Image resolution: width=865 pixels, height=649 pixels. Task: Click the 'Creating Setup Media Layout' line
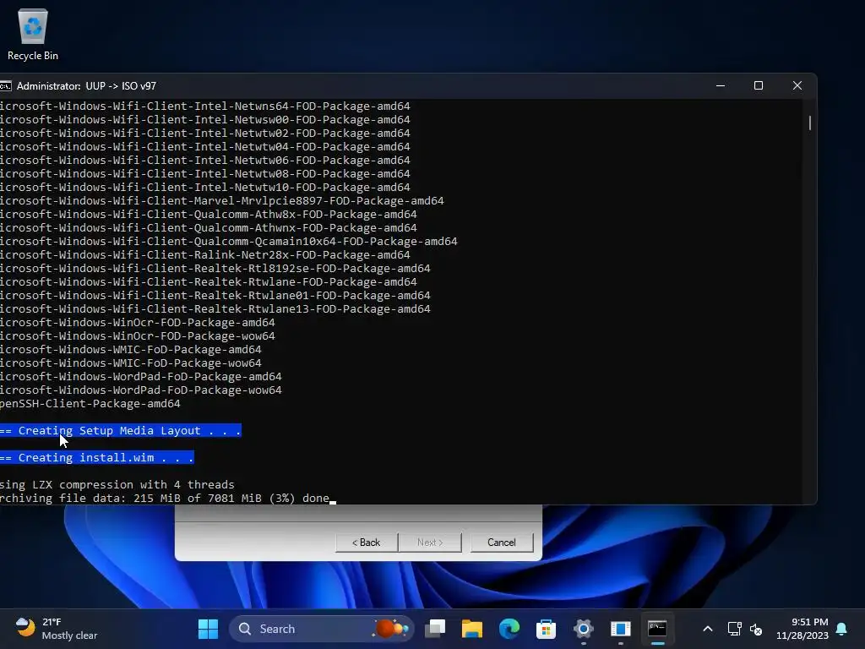click(x=120, y=430)
